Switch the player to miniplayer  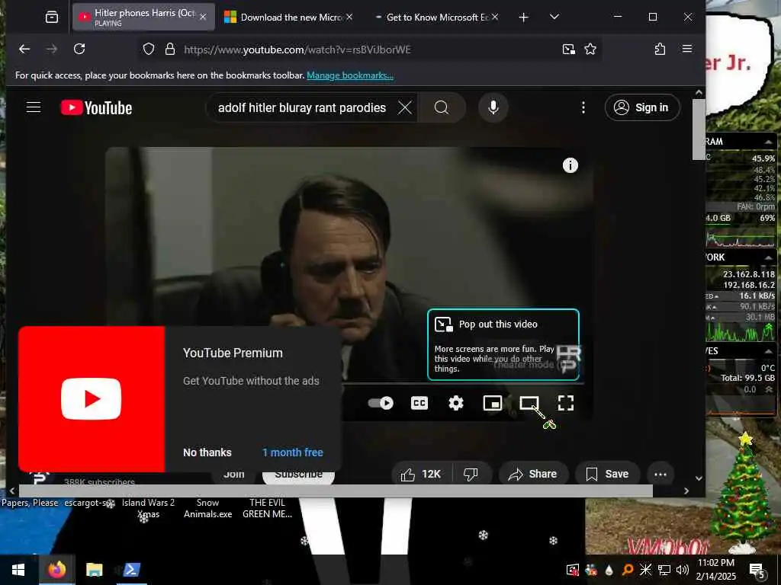point(493,403)
